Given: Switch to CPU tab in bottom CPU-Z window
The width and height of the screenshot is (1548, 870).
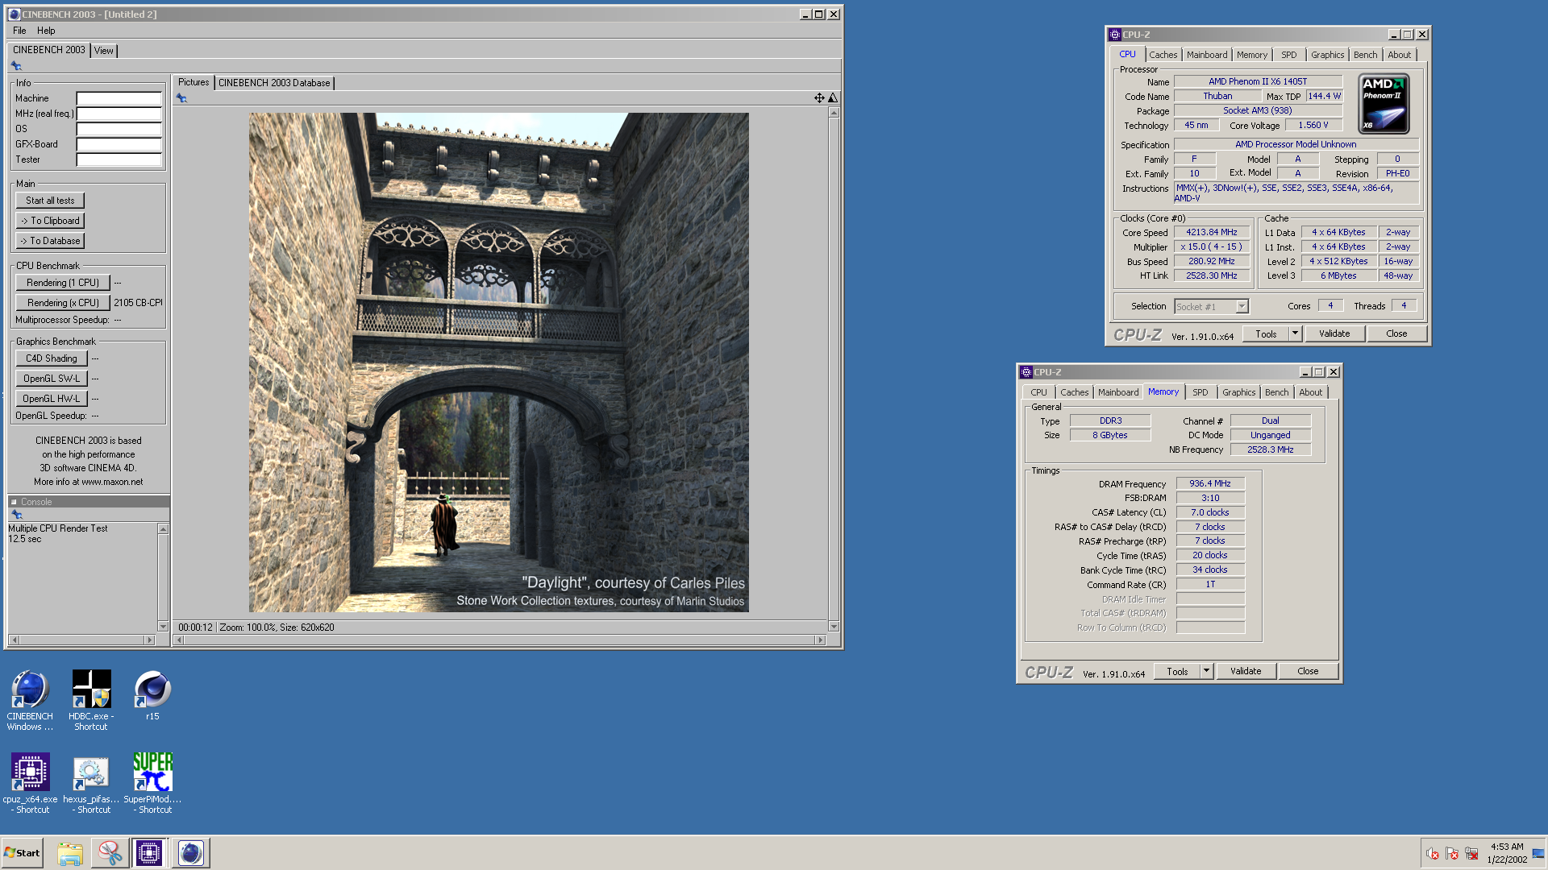Looking at the screenshot, I should tap(1038, 392).
